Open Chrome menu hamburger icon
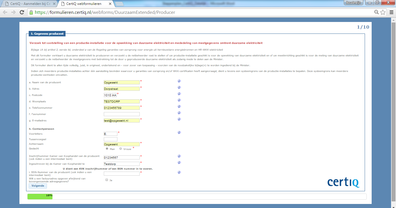Viewport: 396px width, 208px height. pyautogui.click(x=391, y=12)
